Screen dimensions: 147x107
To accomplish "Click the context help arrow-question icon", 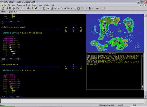I will coord(36,9).
